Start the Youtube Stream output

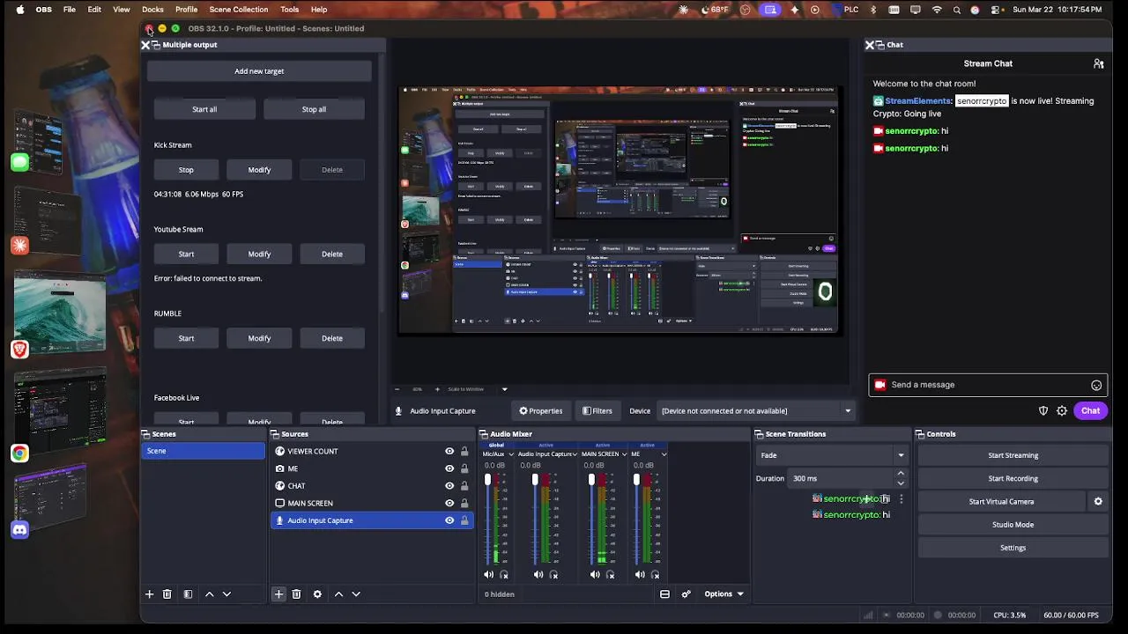tap(186, 254)
